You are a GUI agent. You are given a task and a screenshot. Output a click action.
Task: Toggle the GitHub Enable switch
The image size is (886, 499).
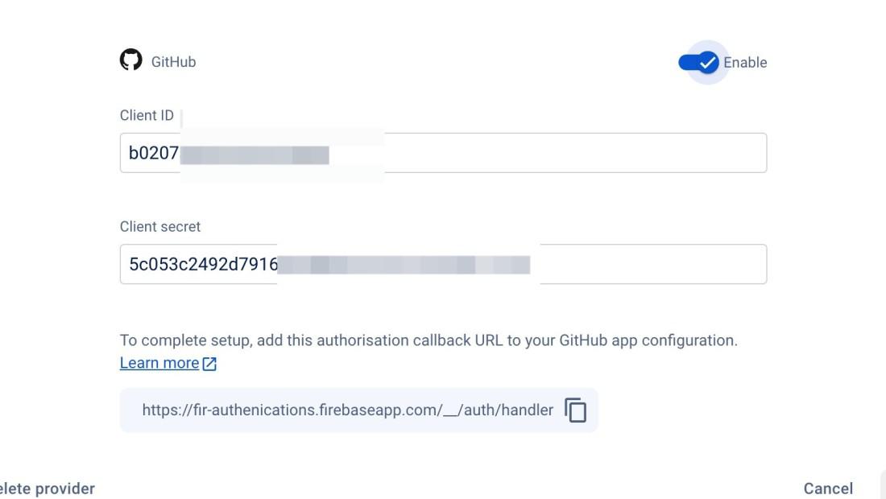pyautogui.click(x=698, y=63)
